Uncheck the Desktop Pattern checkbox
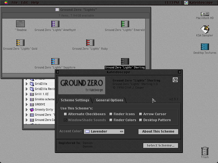218x163 pixels. pos(141,120)
